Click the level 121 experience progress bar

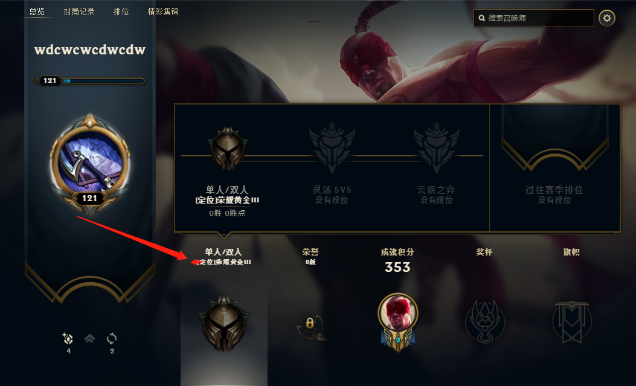coord(89,81)
